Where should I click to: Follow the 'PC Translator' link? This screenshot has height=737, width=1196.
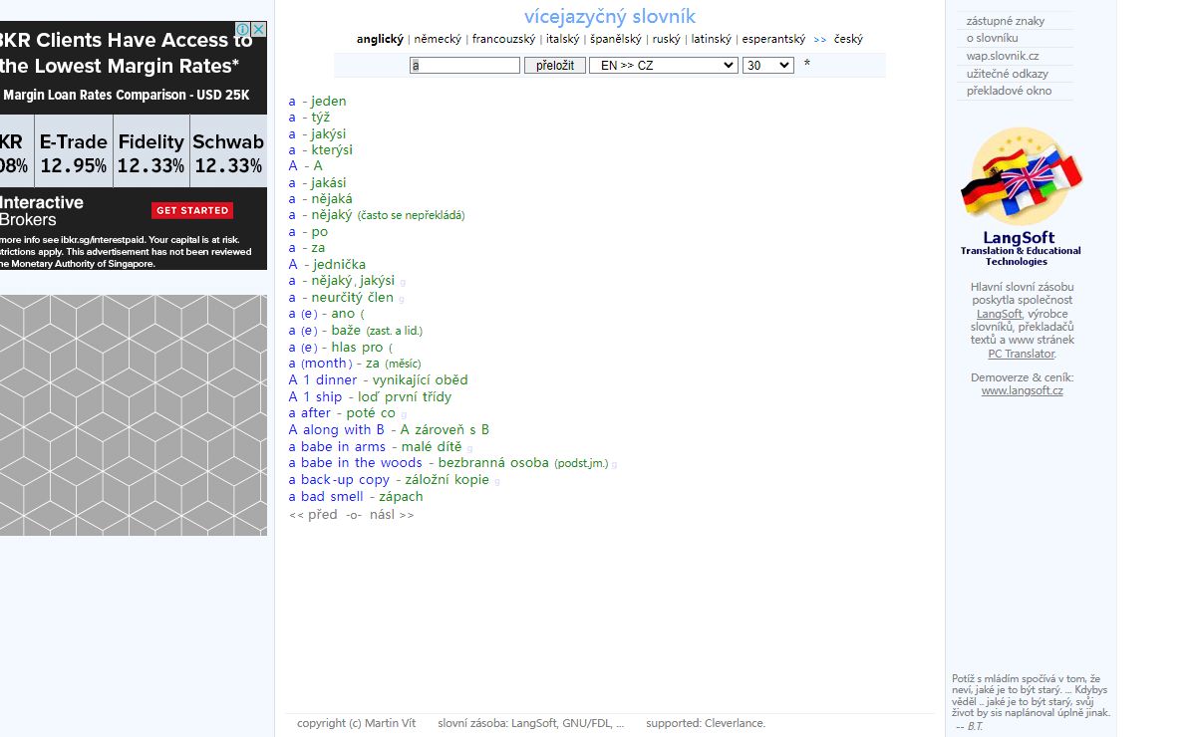click(x=1021, y=354)
